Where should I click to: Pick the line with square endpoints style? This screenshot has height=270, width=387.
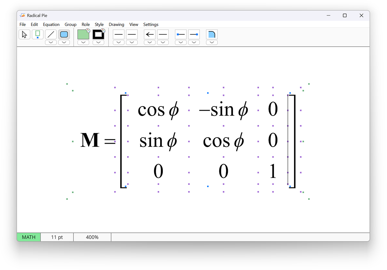(180, 34)
